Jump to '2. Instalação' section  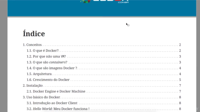(x=33, y=86)
